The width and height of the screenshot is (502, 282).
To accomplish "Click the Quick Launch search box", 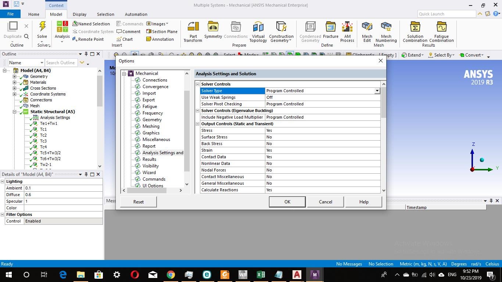I will (447, 14).
